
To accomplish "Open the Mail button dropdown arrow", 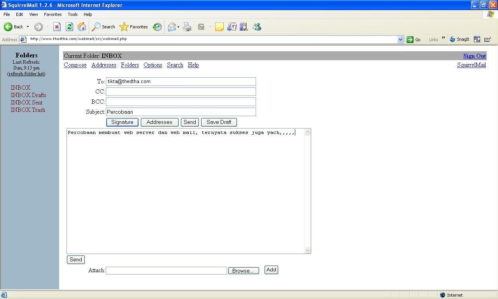I will click(x=178, y=27).
